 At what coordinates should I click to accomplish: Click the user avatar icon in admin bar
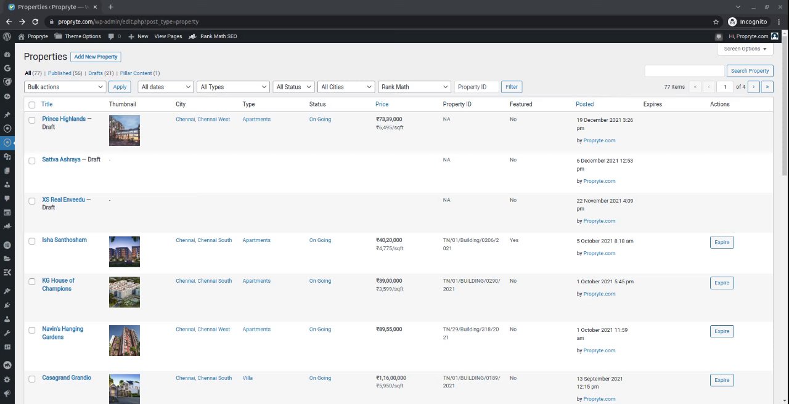click(x=775, y=36)
